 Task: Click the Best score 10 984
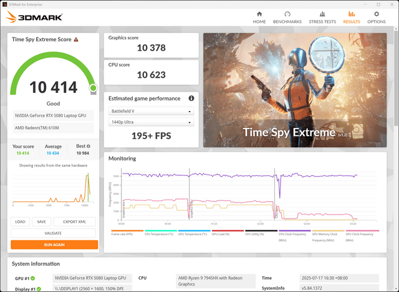click(x=83, y=153)
